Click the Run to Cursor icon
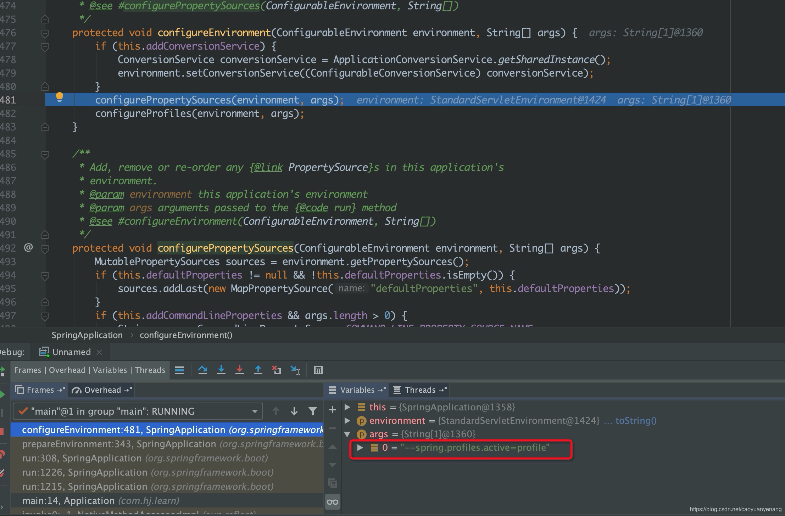 pos(295,370)
